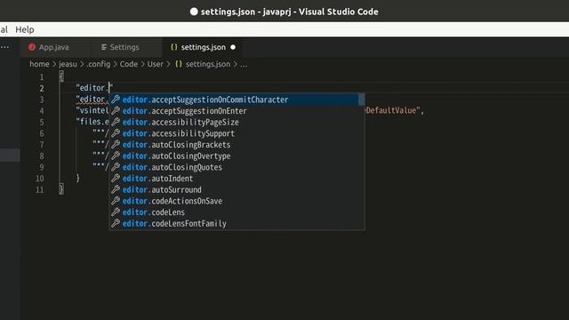Click the 'Code' breadcrumb segment

tap(129, 64)
